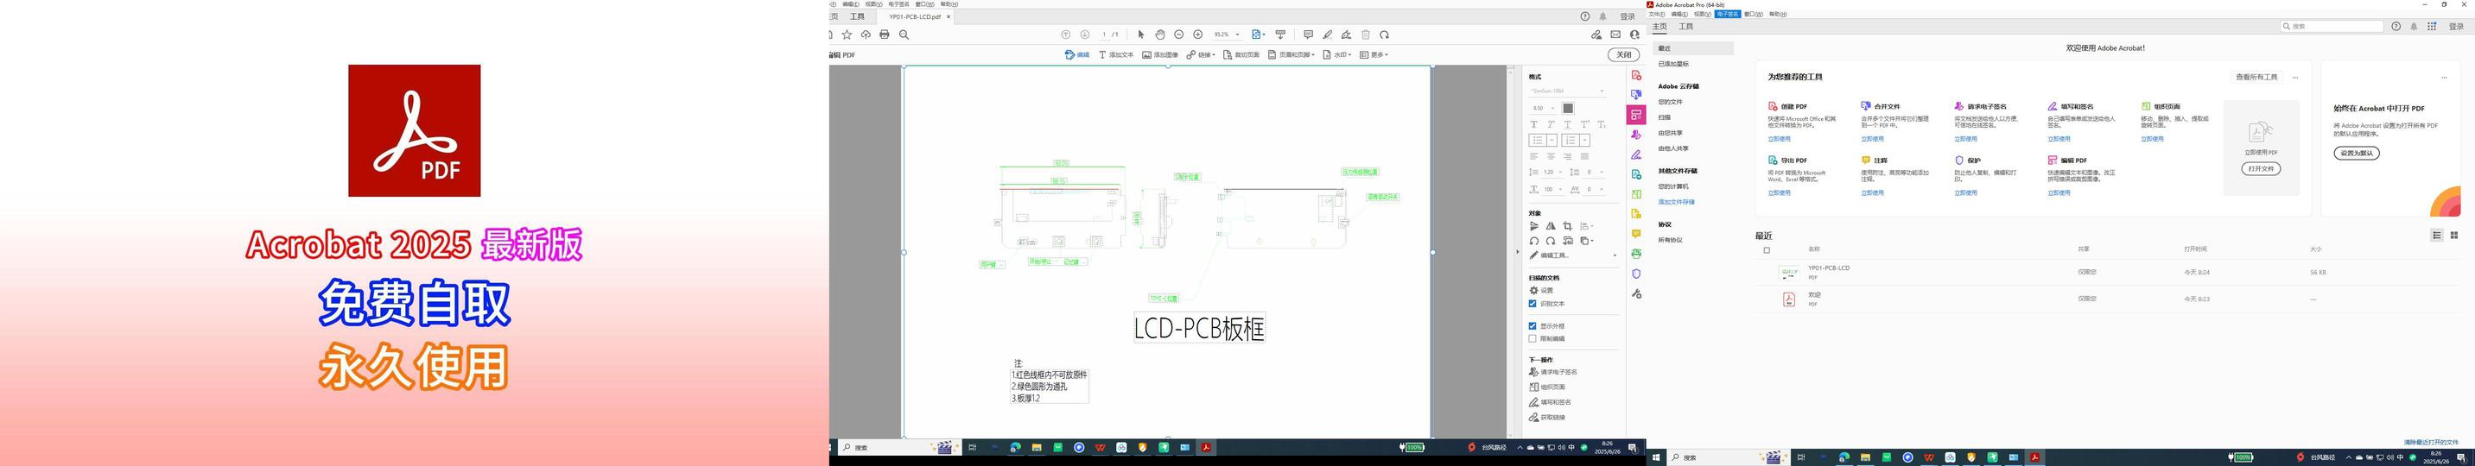The width and height of the screenshot is (2475, 466).
Task: Click the apps grid icon in the home window
Action: tap(2432, 27)
